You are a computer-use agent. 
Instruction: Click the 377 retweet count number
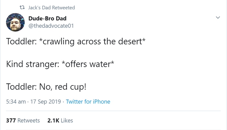point(11,121)
